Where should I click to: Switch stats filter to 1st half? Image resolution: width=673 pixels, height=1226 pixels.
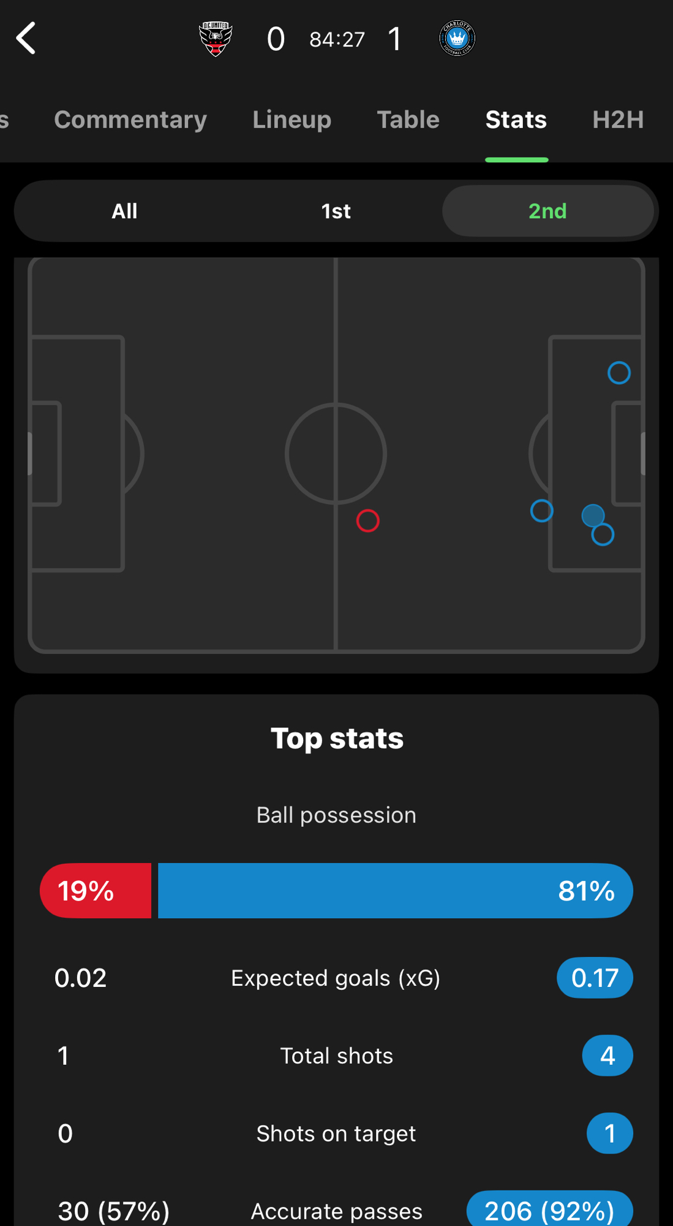[336, 211]
